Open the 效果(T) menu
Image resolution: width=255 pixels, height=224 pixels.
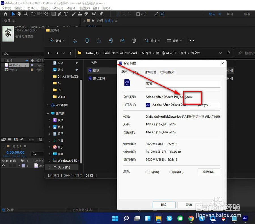[58, 8]
